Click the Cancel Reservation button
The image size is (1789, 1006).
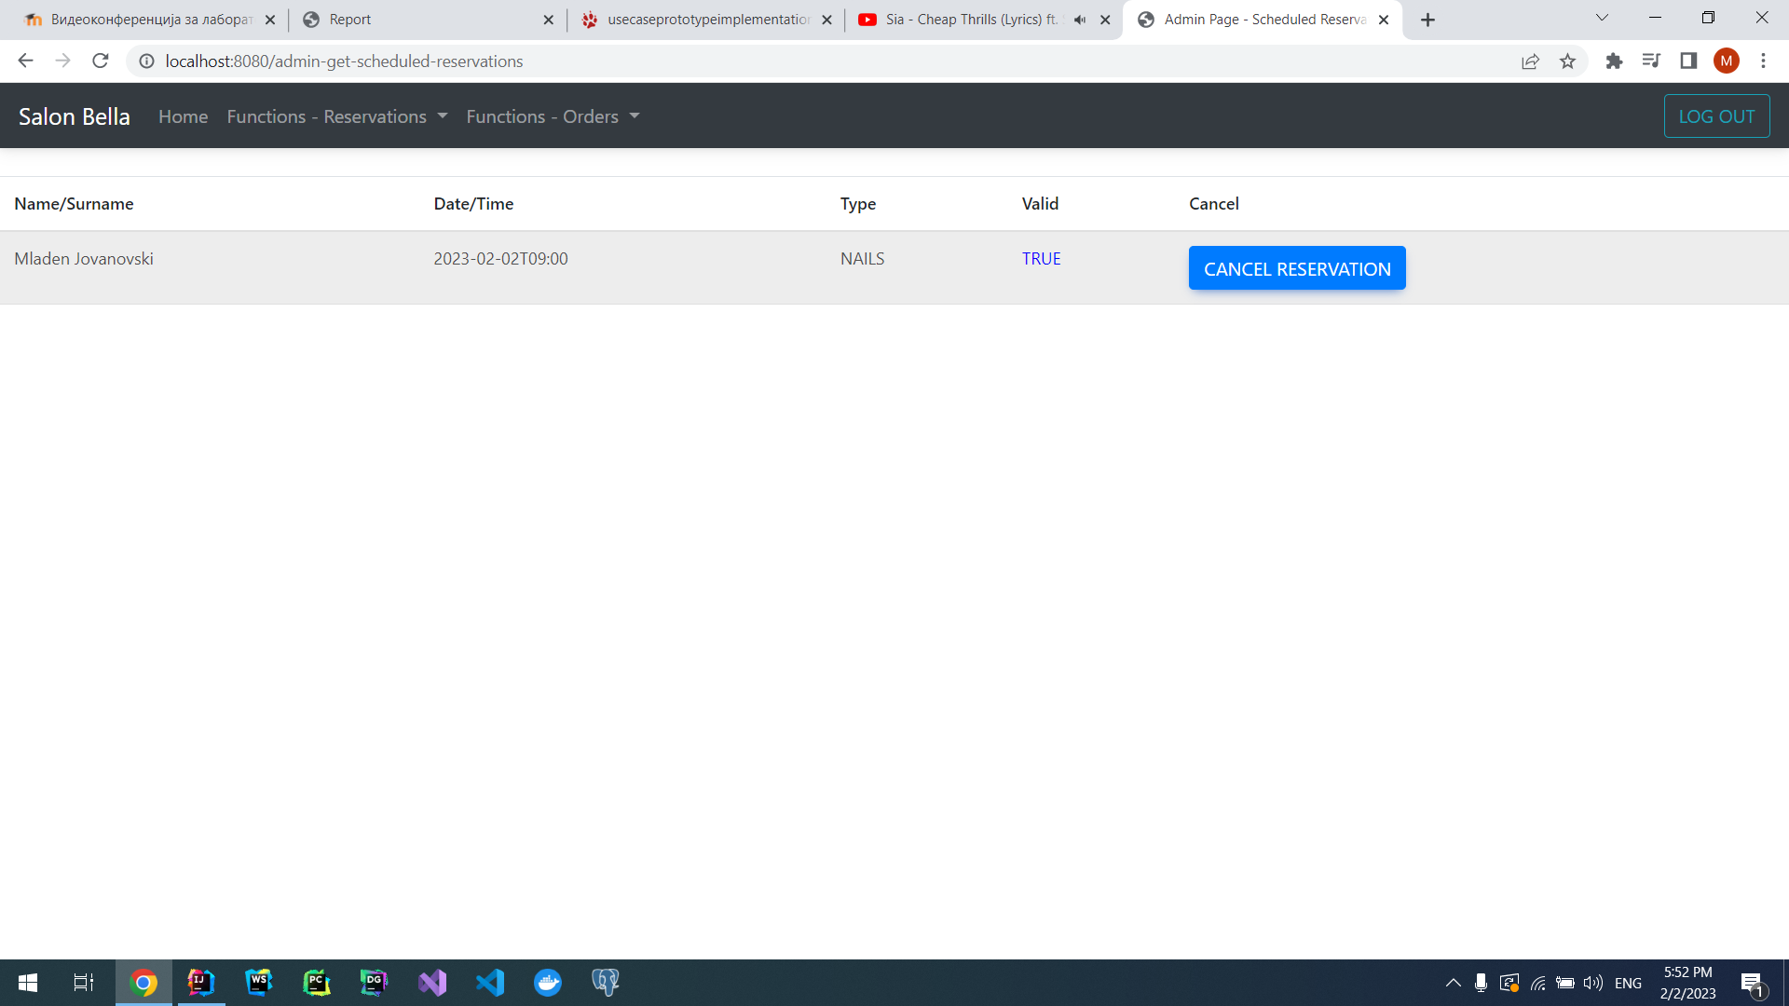point(1296,268)
